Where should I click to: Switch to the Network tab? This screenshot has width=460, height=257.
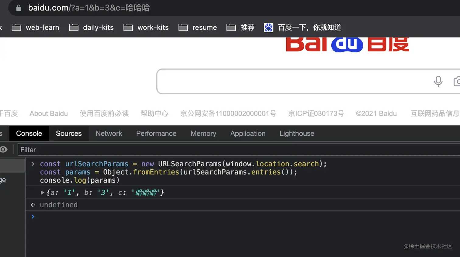109,133
